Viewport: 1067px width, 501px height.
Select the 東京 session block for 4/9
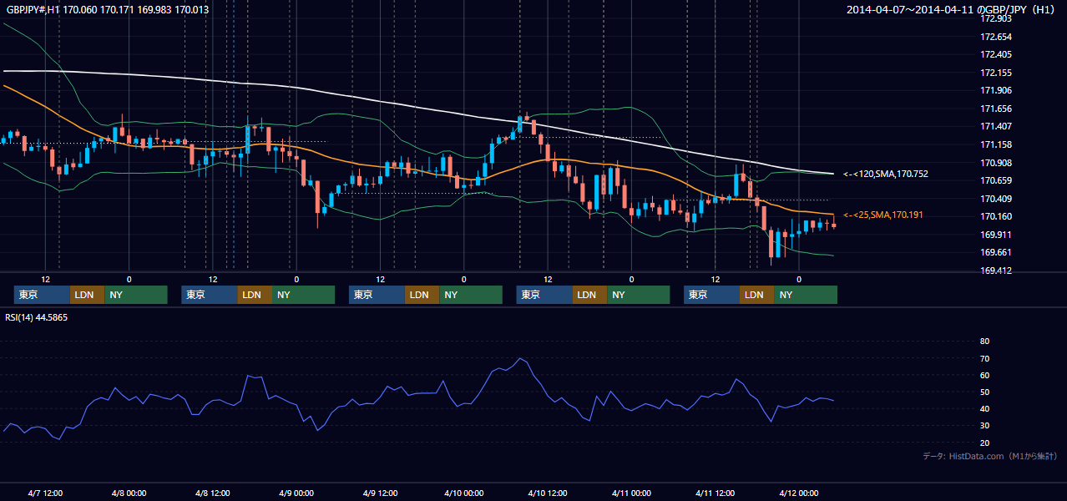click(x=377, y=295)
